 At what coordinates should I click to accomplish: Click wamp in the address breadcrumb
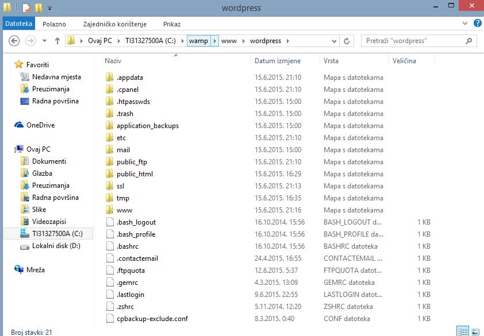tap(198, 41)
